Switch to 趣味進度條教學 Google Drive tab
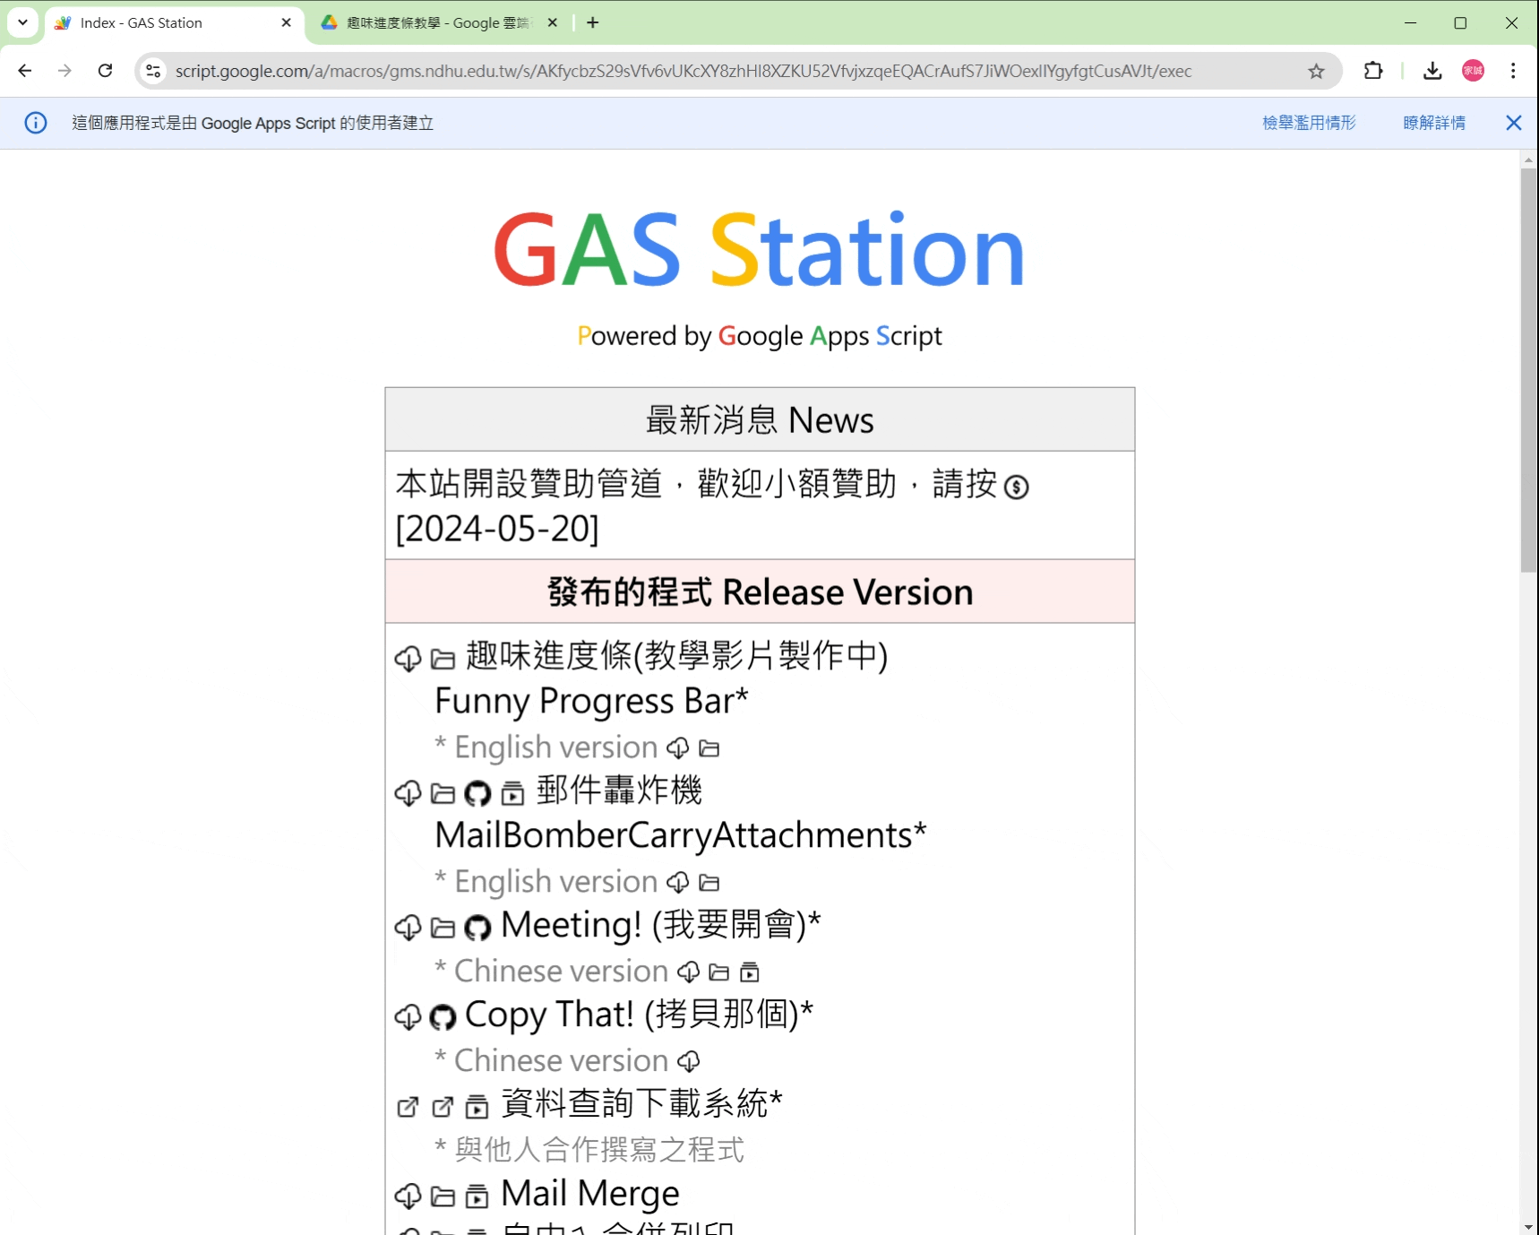The image size is (1539, 1235). [x=439, y=23]
